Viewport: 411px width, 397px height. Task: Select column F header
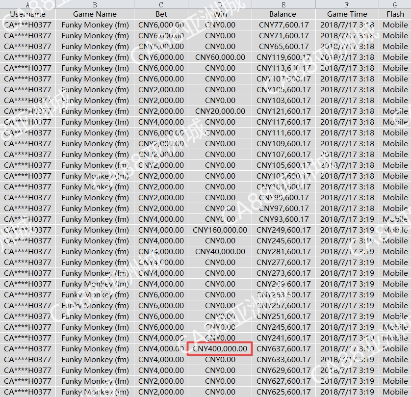[x=347, y=4]
